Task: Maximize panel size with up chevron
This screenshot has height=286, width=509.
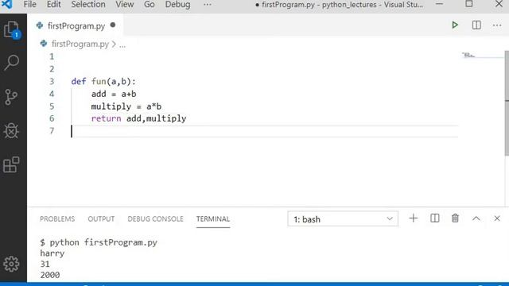Action: (476, 218)
